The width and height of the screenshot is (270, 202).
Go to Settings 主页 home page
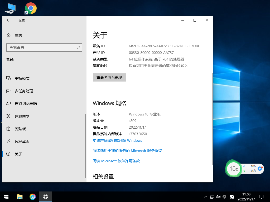point(18,35)
